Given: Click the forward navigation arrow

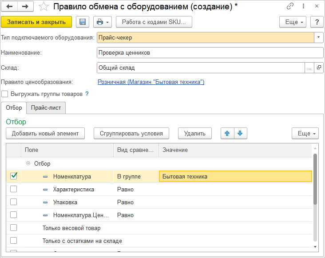Looking at the screenshot, I should coord(25,6).
